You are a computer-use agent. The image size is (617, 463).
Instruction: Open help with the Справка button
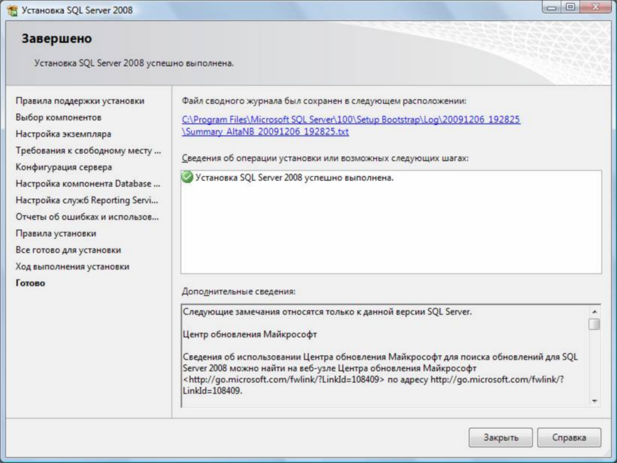click(x=569, y=437)
